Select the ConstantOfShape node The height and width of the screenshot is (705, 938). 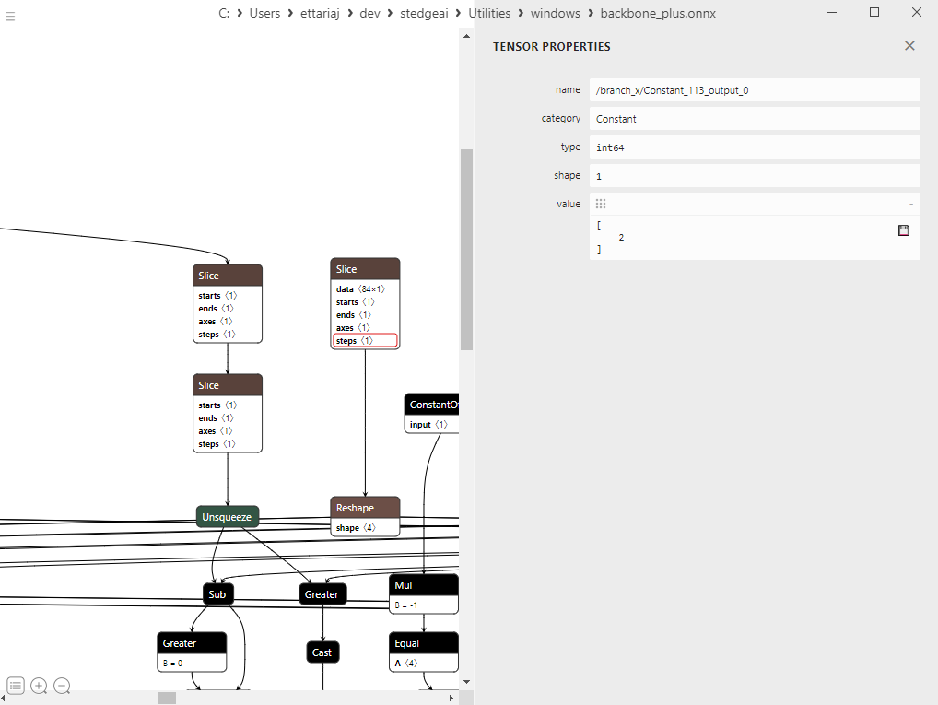(x=433, y=404)
